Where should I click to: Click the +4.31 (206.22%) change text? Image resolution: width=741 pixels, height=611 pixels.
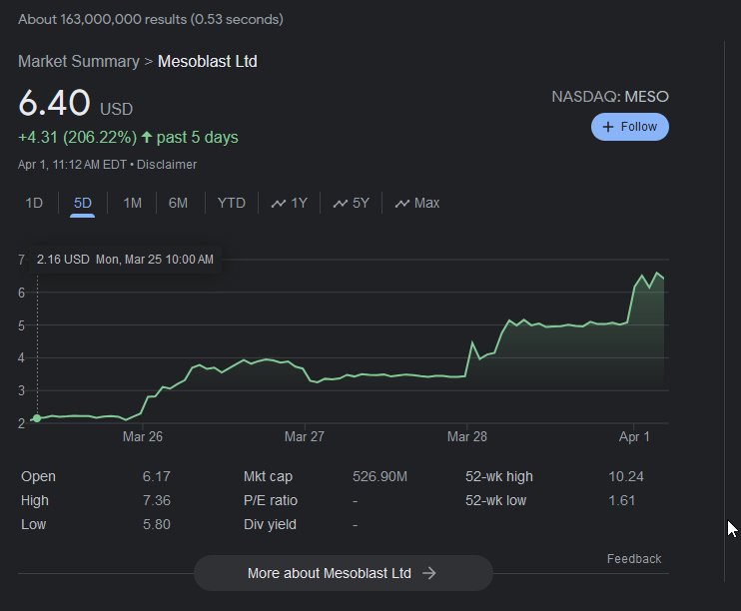[x=77, y=137]
